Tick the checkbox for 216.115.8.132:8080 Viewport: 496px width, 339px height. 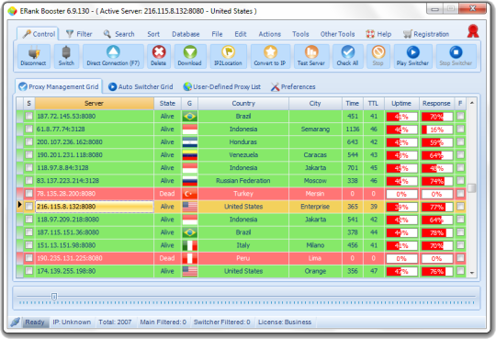pyautogui.click(x=28, y=207)
